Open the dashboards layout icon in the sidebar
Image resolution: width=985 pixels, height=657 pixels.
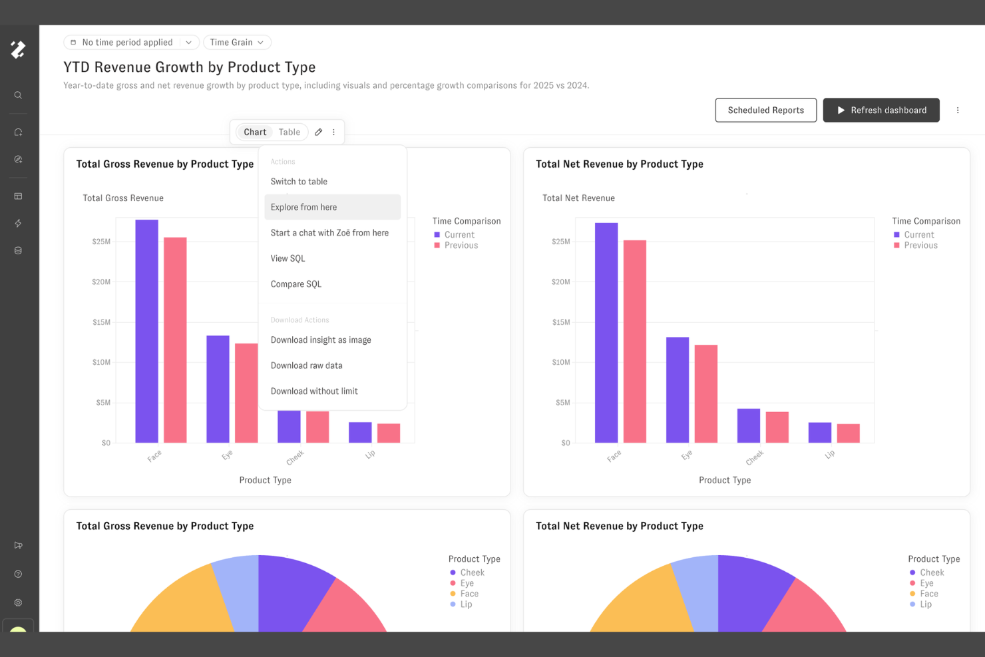[18, 196]
